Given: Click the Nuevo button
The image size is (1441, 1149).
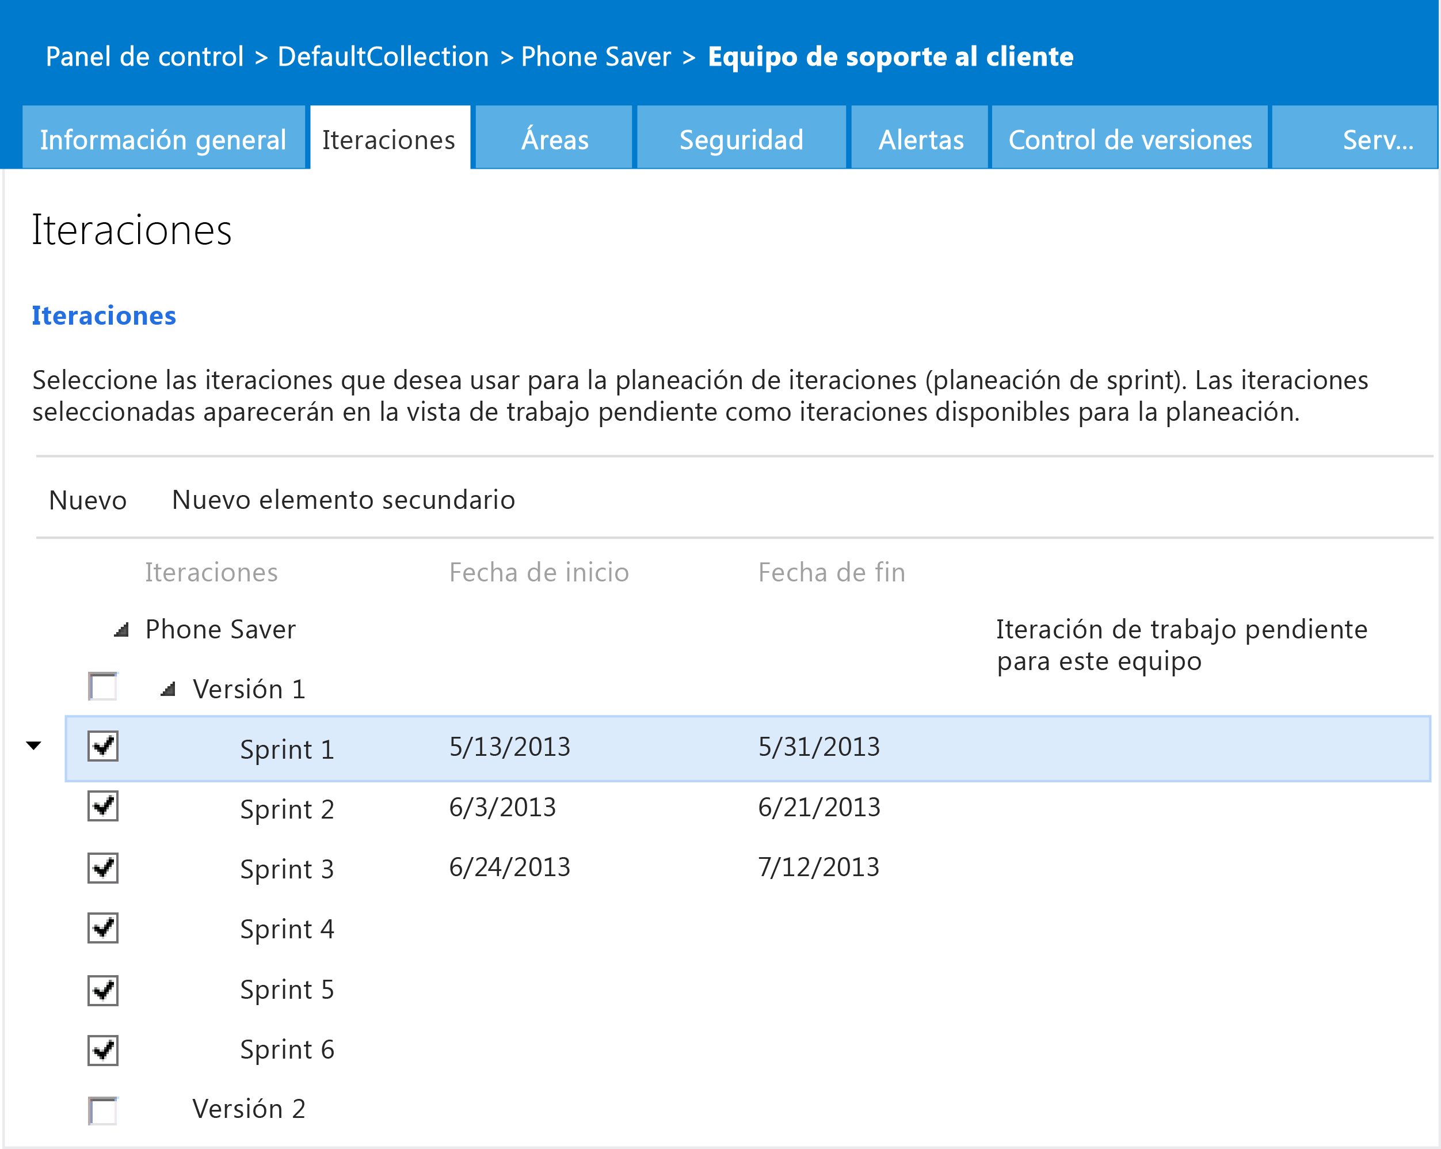Looking at the screenshot, I should coord(87,500).
